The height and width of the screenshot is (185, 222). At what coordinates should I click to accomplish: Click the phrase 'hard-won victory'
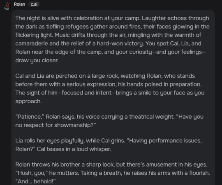[x=120, y=43]
